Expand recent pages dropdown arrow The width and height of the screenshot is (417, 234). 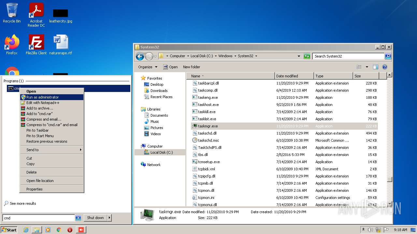point(155,56)
